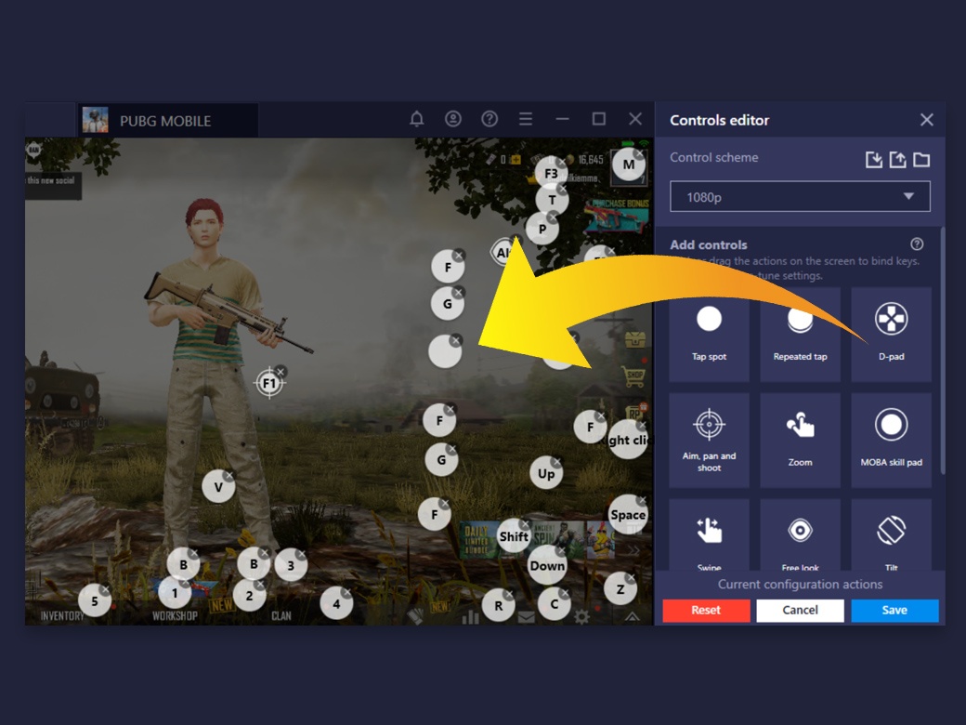Open CLAN in the game lobby

[281, 616]
